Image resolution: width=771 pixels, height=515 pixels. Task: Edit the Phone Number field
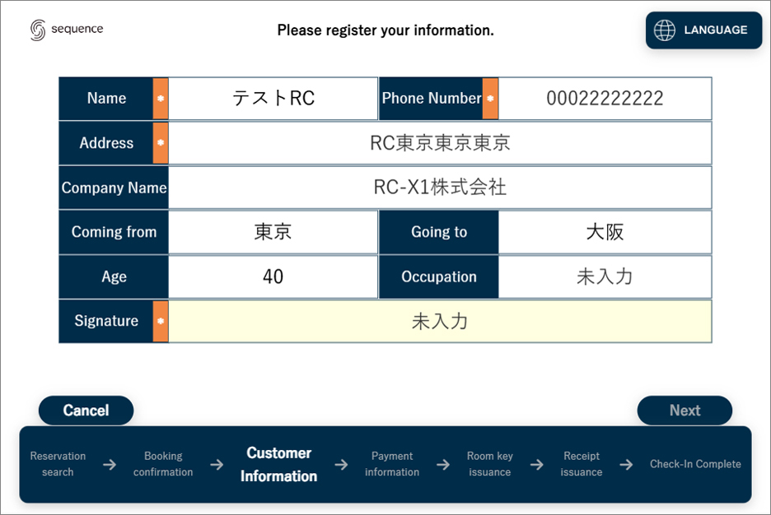point(605,99)
